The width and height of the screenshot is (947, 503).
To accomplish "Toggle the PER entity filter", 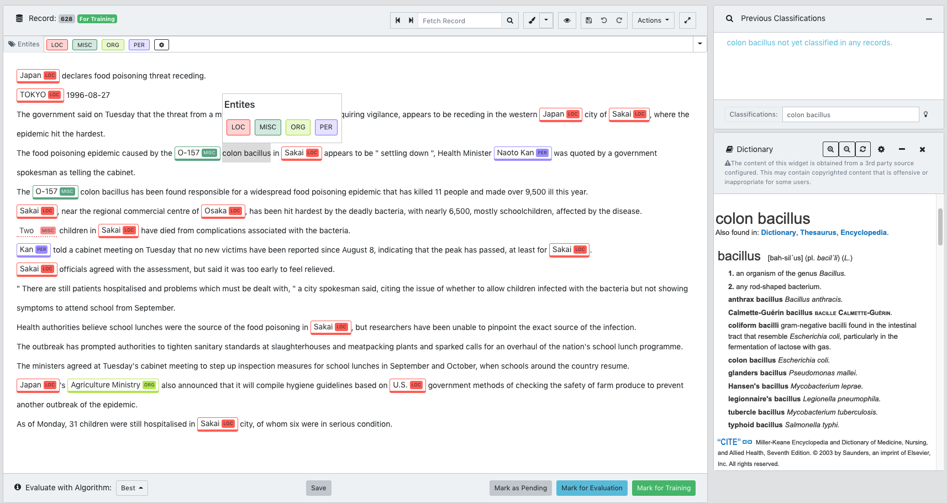I will pyautogui.click(x=139, y=45).
